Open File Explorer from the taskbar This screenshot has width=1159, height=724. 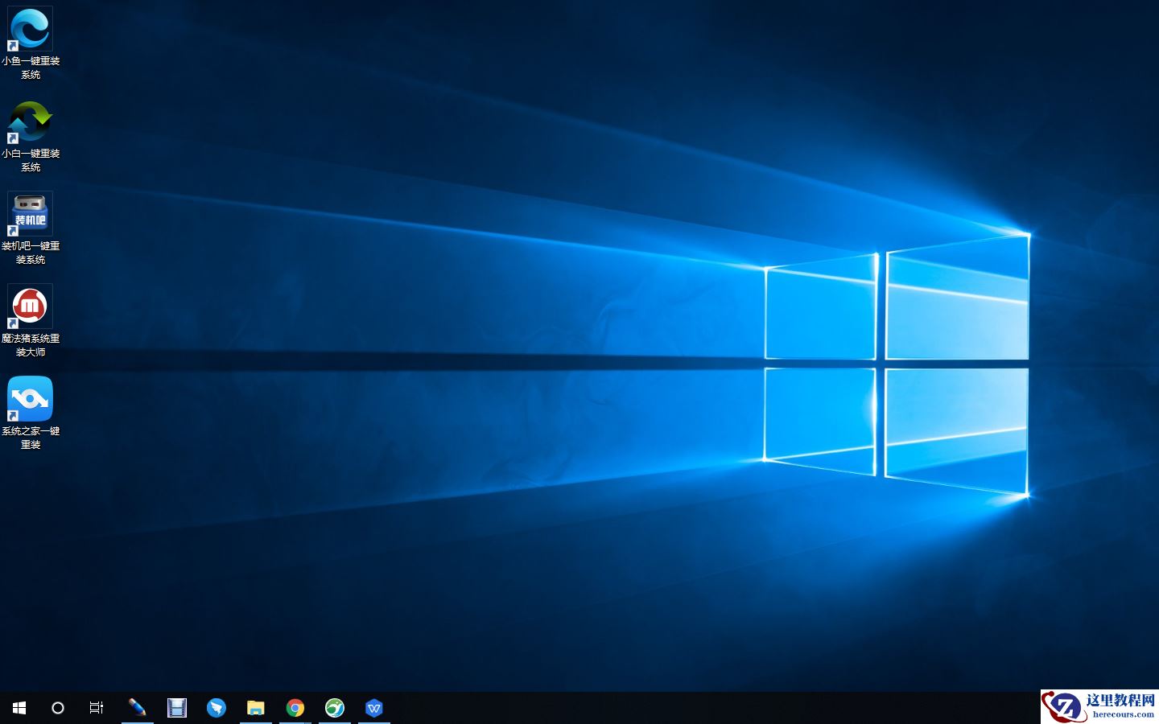click(255, 708)
